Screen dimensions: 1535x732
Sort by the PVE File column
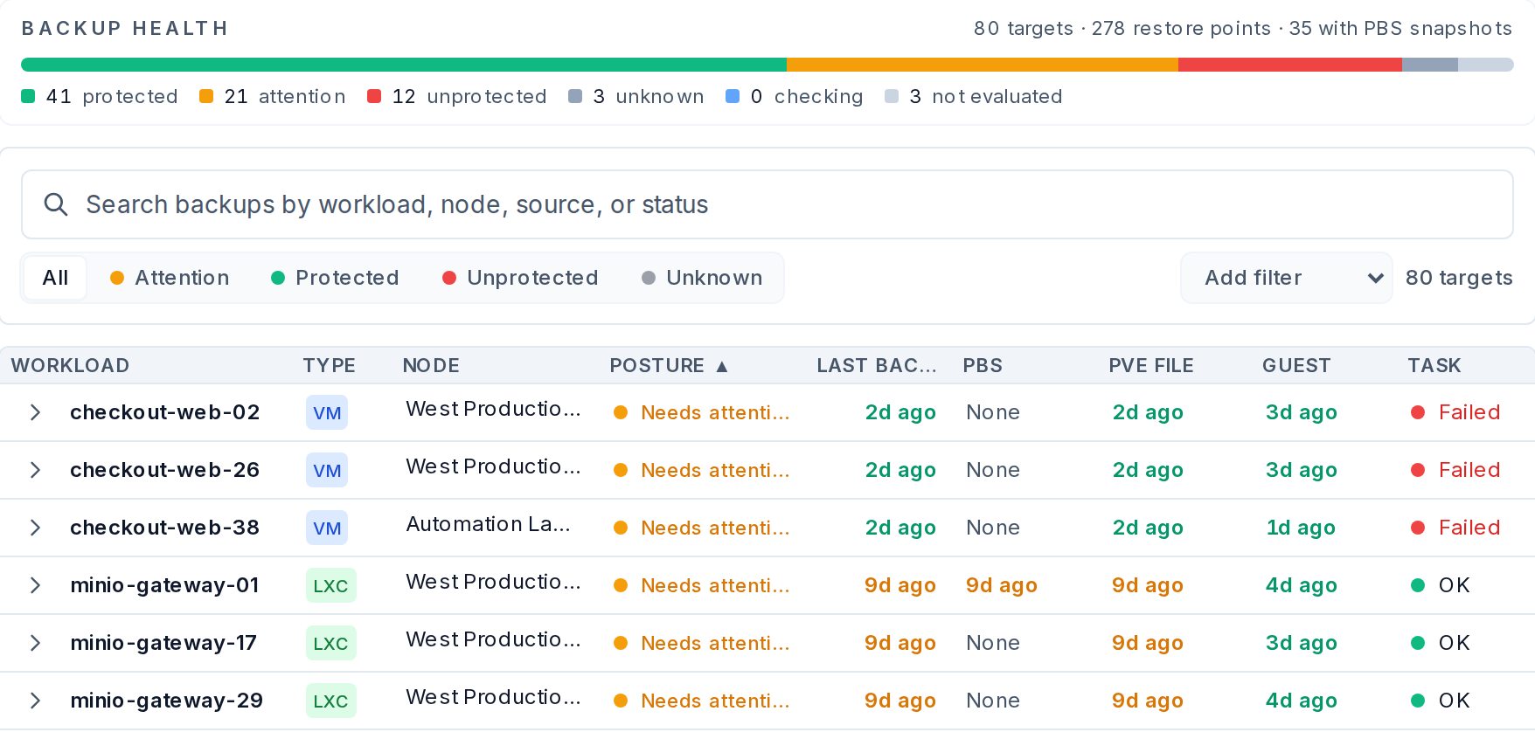click(1151, 366)
